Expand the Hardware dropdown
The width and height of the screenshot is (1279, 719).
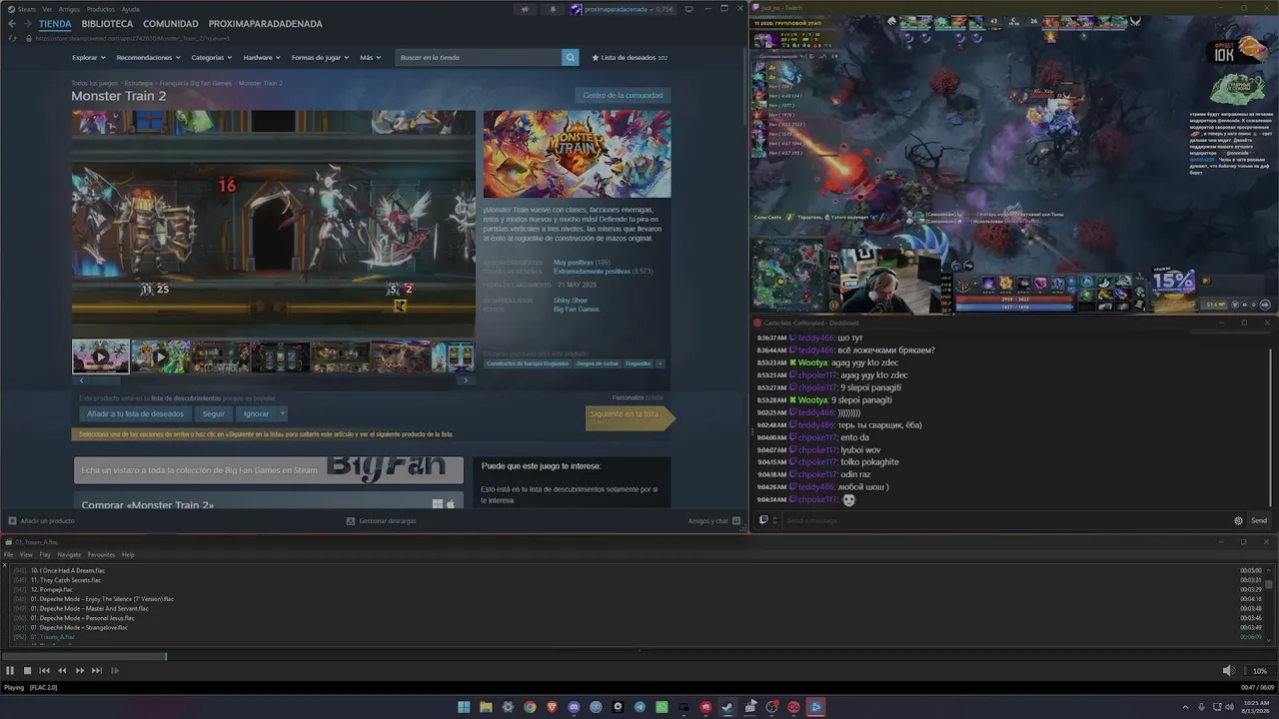[x=261, y=58]
